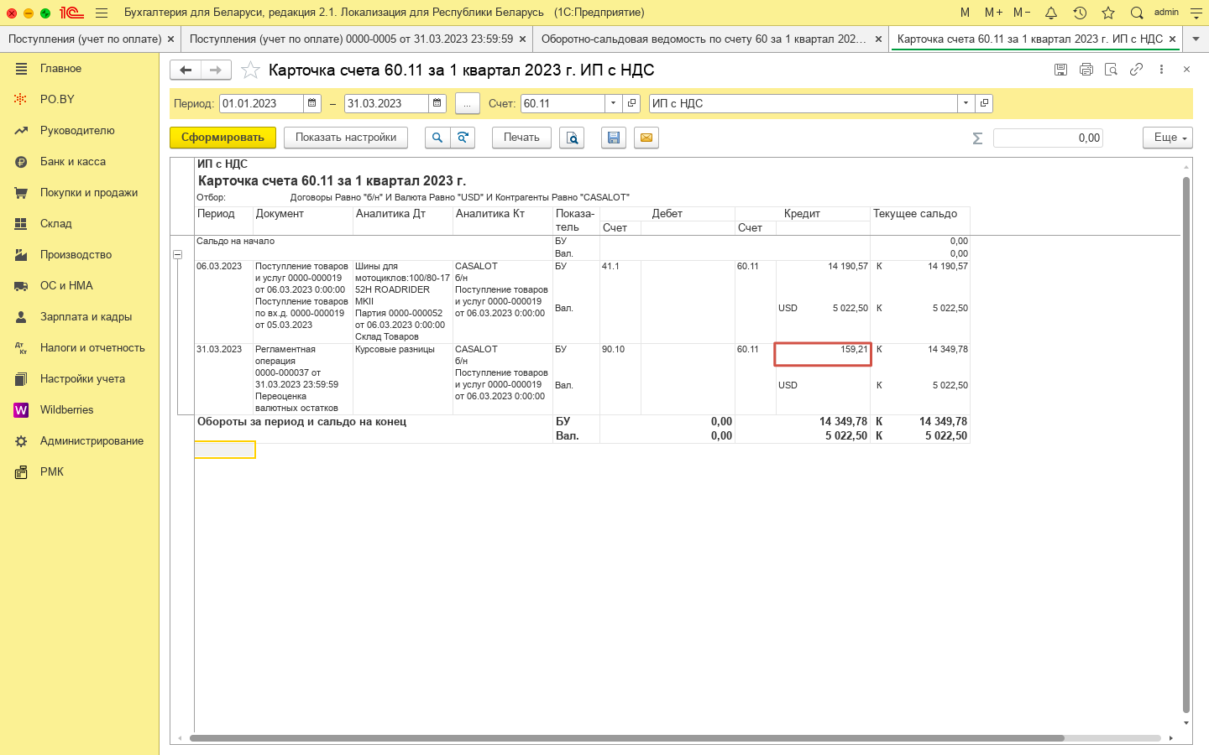Open the organization ИП с НДС dropdown
Screen dimensions: 1209x755
(966, 103)
